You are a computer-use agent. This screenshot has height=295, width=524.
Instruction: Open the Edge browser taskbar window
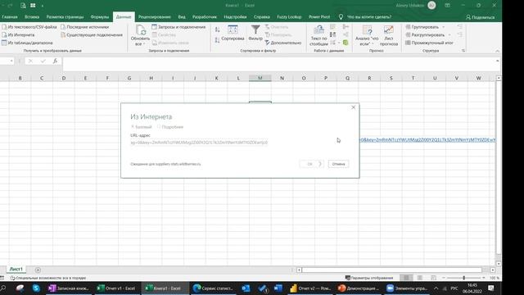(x=213, y=288)
